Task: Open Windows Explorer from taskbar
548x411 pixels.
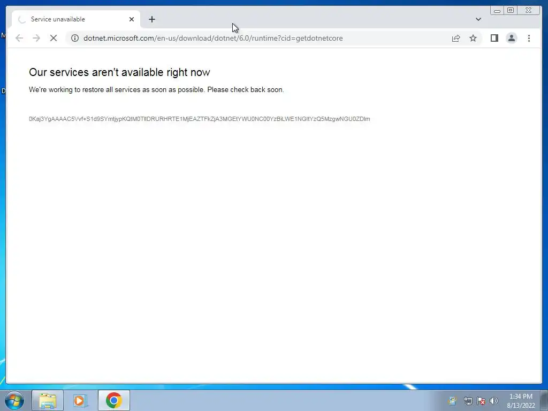Action: click(x=48, y=400)
